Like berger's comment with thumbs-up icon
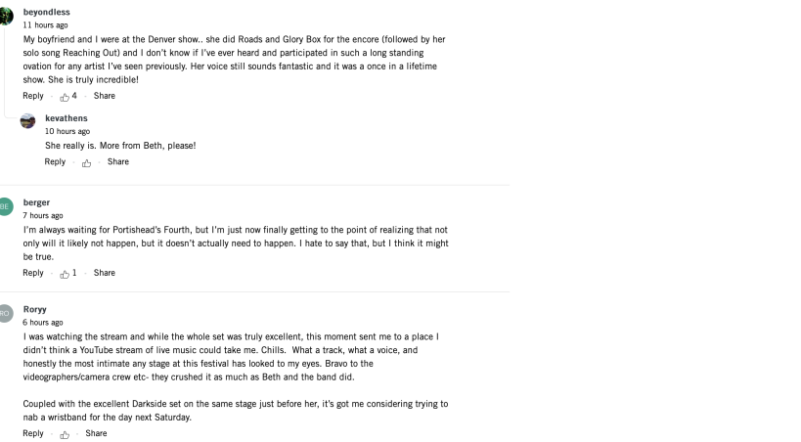The height and width of the screenshot is (442, 801). (x=66, y=274)
